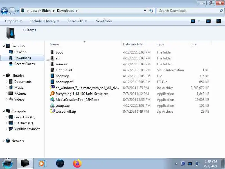This screenshot has width=225, height=169.
Task: Click the Back navigation arrow
Action: pyautogui.click(x=4, y=11)
